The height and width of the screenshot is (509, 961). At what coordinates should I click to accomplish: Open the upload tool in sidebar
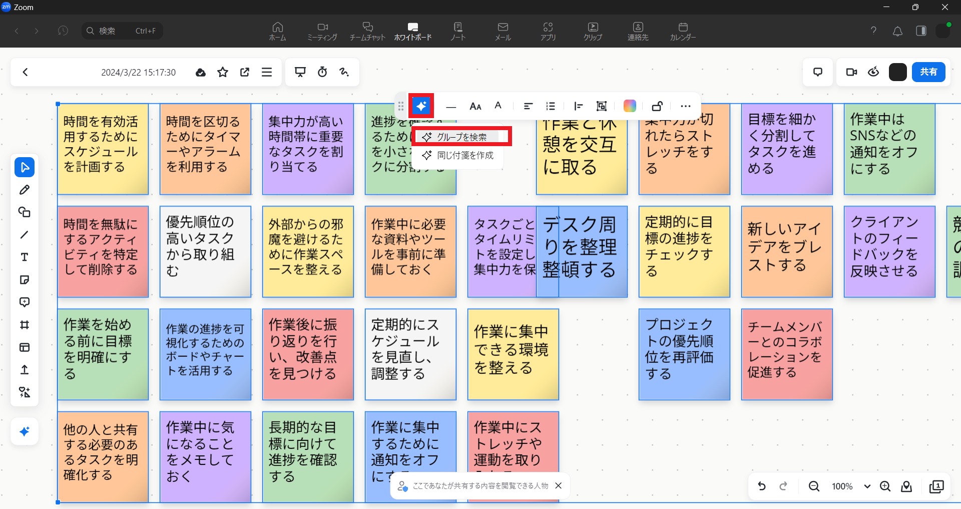[25, 370]
